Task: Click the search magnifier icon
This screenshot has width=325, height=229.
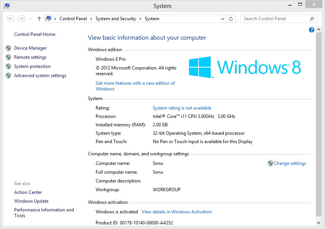Action: pyautogui.click(x=312, y=18)
